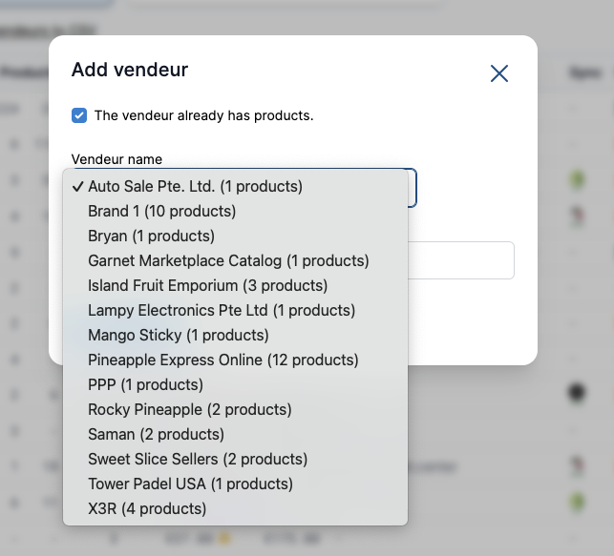Select Garnet Marketplace Catalog option
614x556 pixels.
pos(235,260)
